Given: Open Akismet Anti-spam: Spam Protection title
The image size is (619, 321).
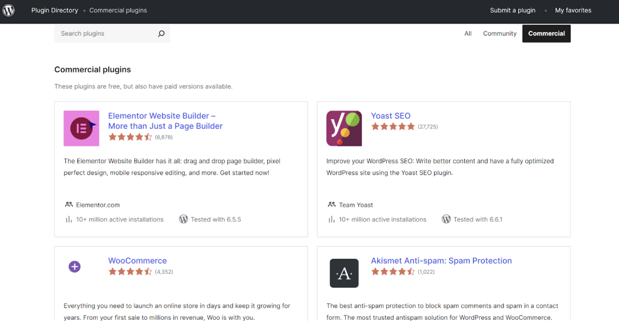Looking at the screenshot, I should (x=441, y=261).
